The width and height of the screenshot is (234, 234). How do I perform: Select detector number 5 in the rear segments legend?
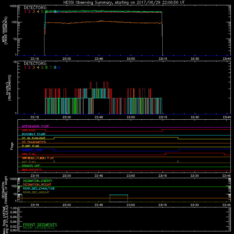(x=42, y=68)
